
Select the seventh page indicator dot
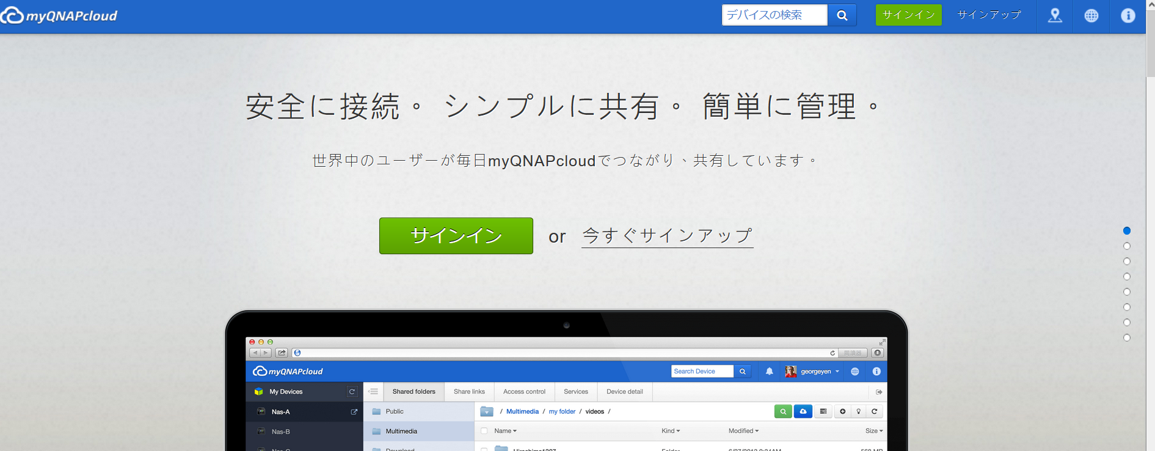(1127, 323)
